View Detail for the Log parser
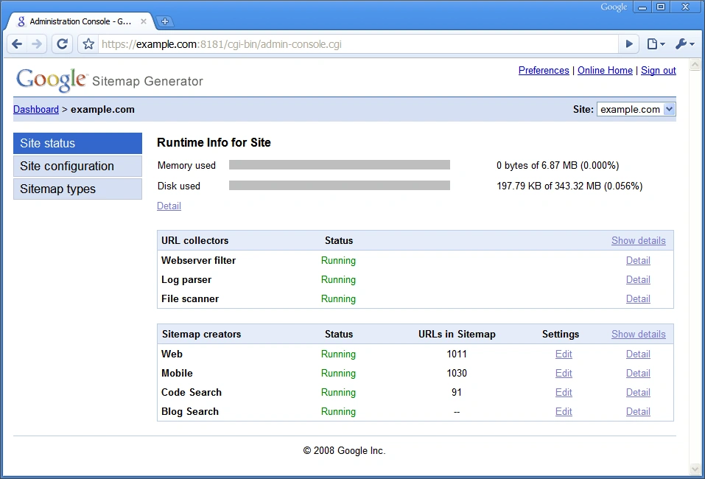 (x=638, y=279)
